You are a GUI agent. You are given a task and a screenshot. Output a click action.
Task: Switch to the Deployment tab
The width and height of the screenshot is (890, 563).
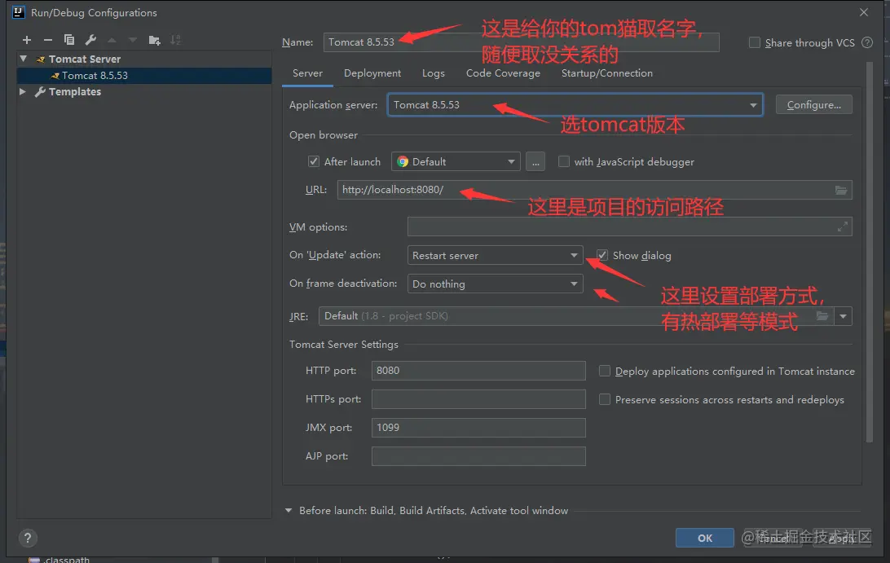(372, 73)
